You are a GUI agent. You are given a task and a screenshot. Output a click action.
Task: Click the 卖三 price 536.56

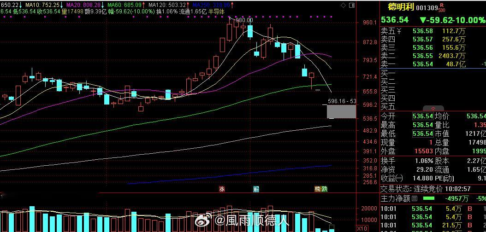[423, 47]
